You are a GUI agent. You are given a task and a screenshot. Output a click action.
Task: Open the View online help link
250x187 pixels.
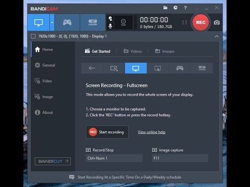(152, 132)
